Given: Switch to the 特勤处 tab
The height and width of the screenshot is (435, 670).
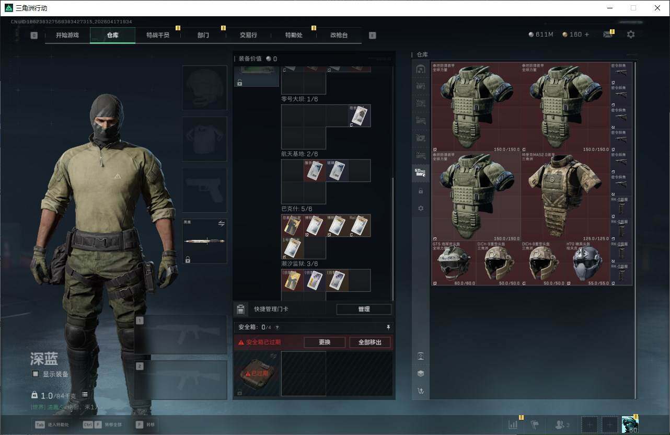Looking at the screenshot, I should pos(294,35).
